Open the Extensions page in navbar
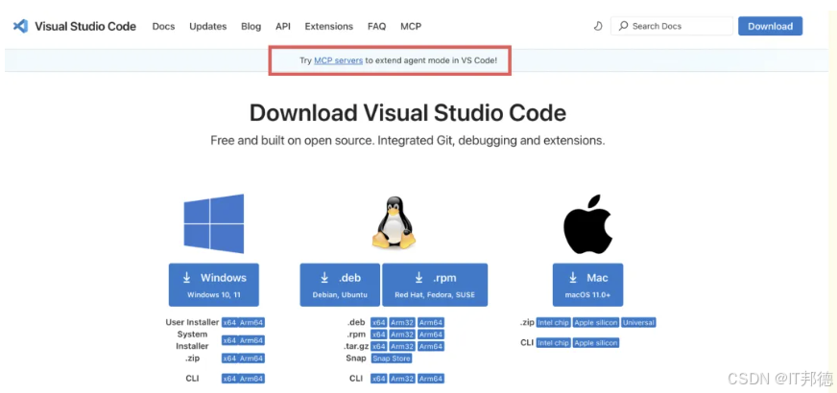Image resolution: width=837 pixels, height=393 pixels. click(328, 26)
